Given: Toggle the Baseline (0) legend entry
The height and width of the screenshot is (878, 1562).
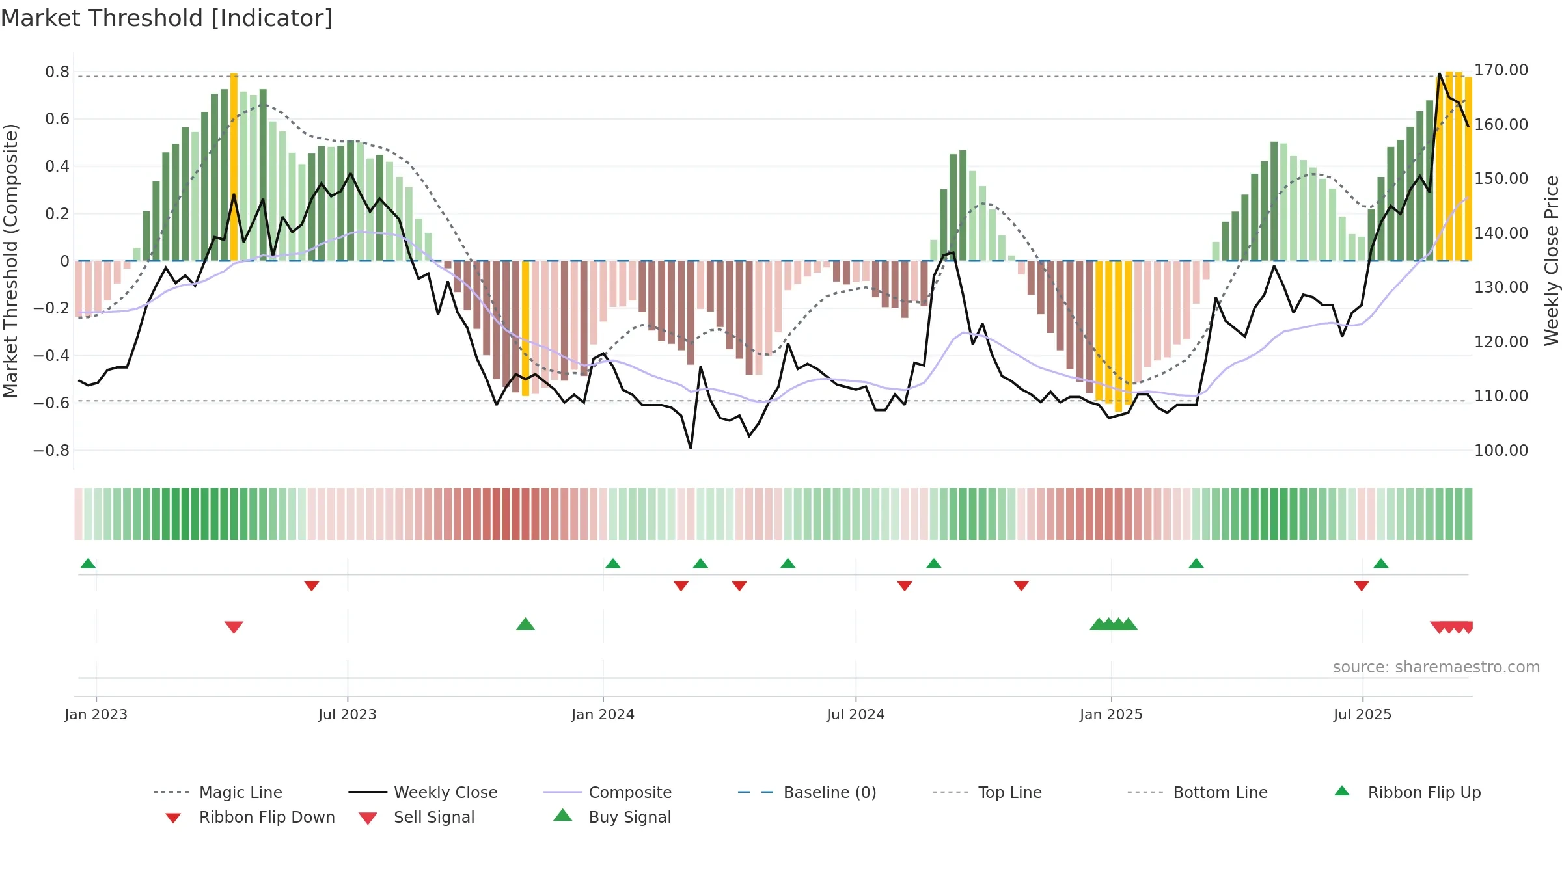Looking at the screenshot, I should point(807,792).
